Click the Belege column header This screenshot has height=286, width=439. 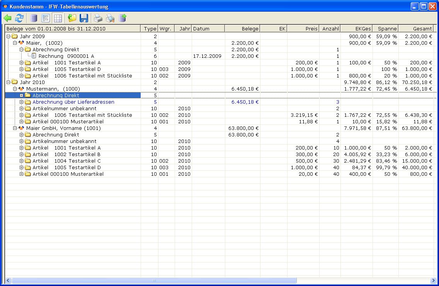point(242,29)
